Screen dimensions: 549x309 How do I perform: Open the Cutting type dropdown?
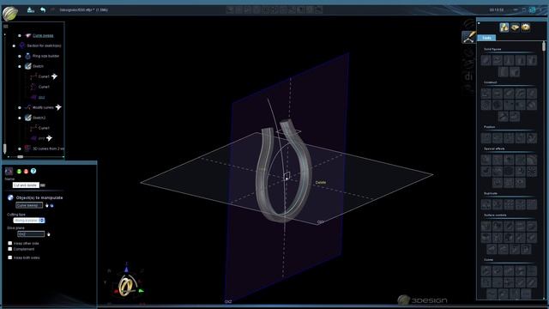(x=29, y=221)
